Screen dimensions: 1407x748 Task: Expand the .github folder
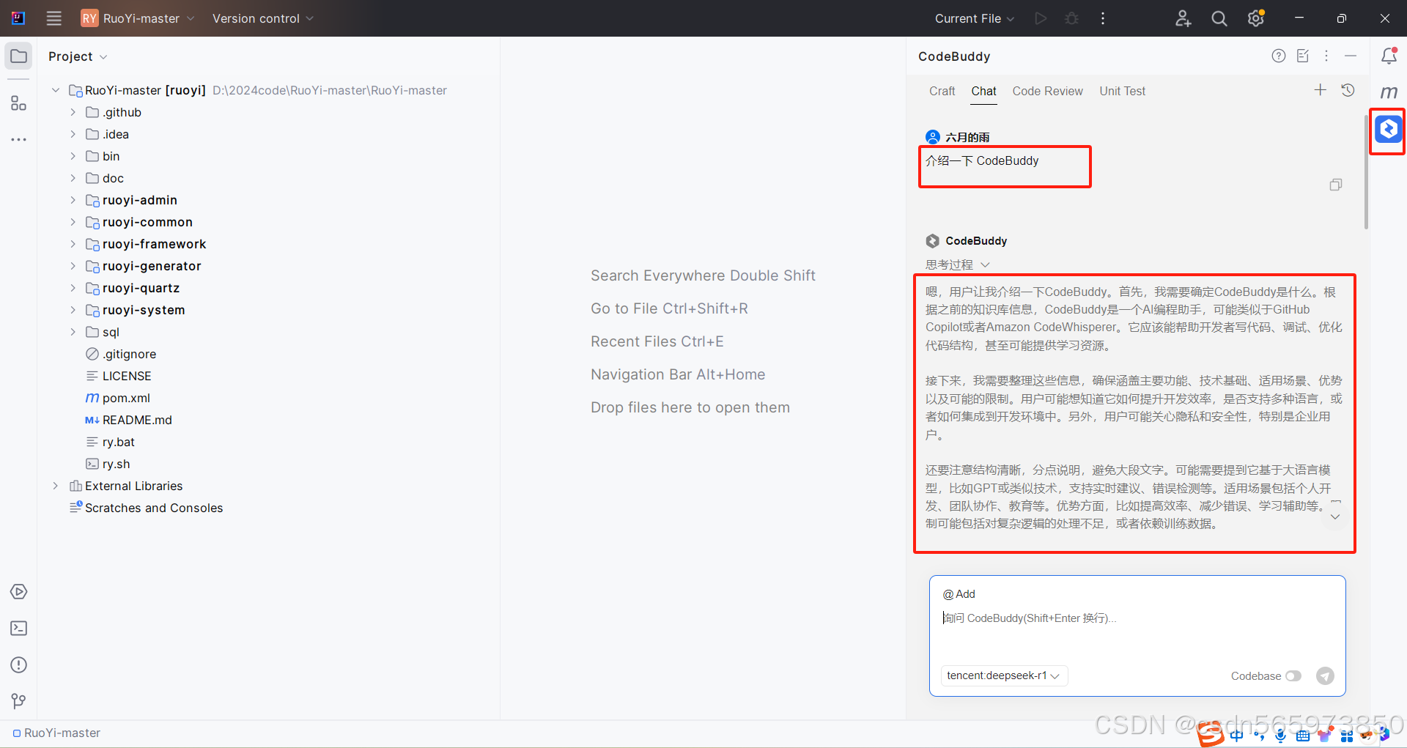[x=73, y=112]
